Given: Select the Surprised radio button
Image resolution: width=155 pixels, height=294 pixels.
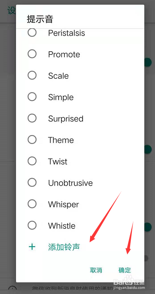Looking at the screenshot, I should pos(32,118).
